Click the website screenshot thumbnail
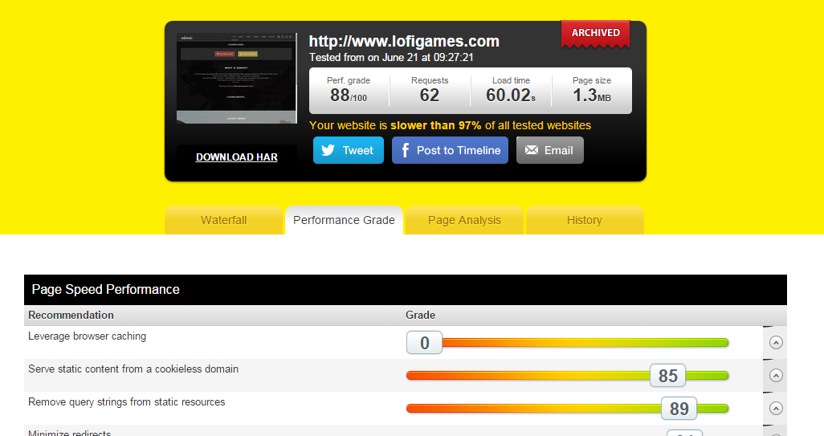Screen dimensions: 824x436 [x=236, y=78]
